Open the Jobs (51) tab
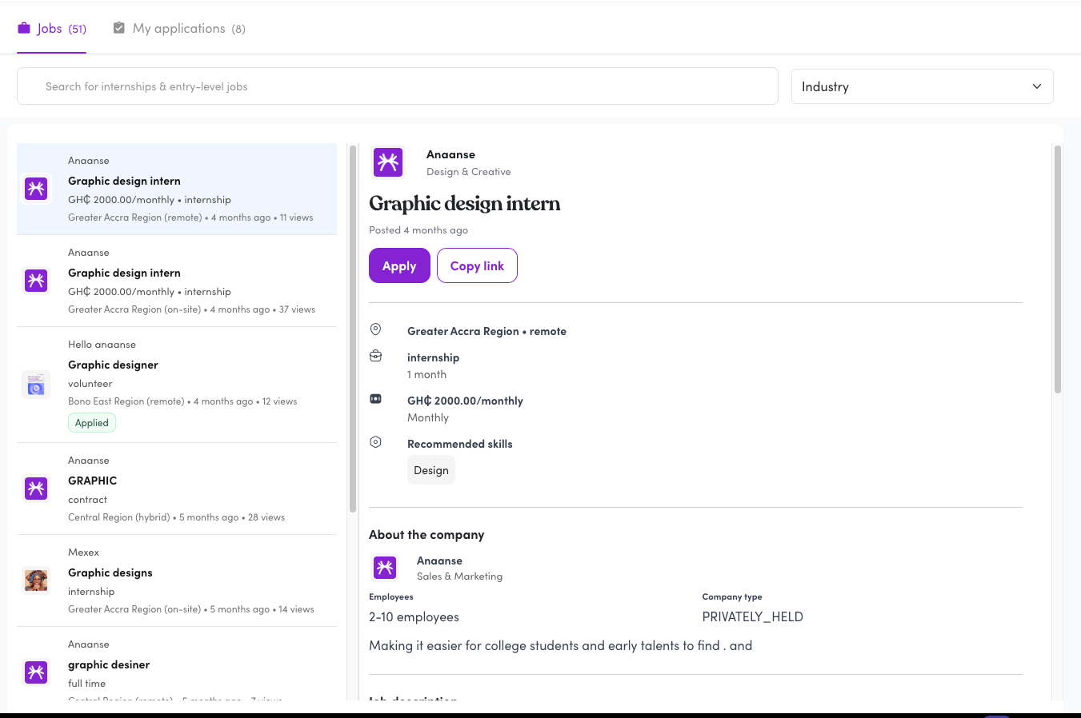The height and width of the screenshot is (718, 1081). click(x=51, y=29)
